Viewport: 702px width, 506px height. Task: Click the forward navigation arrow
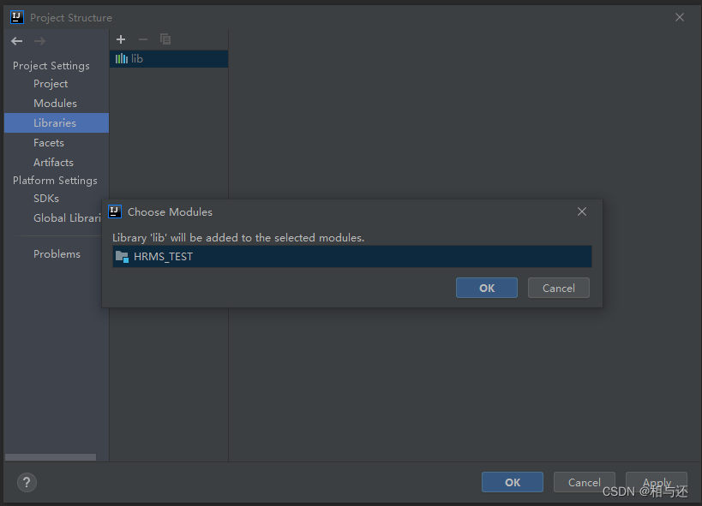[x=39, y=41]
